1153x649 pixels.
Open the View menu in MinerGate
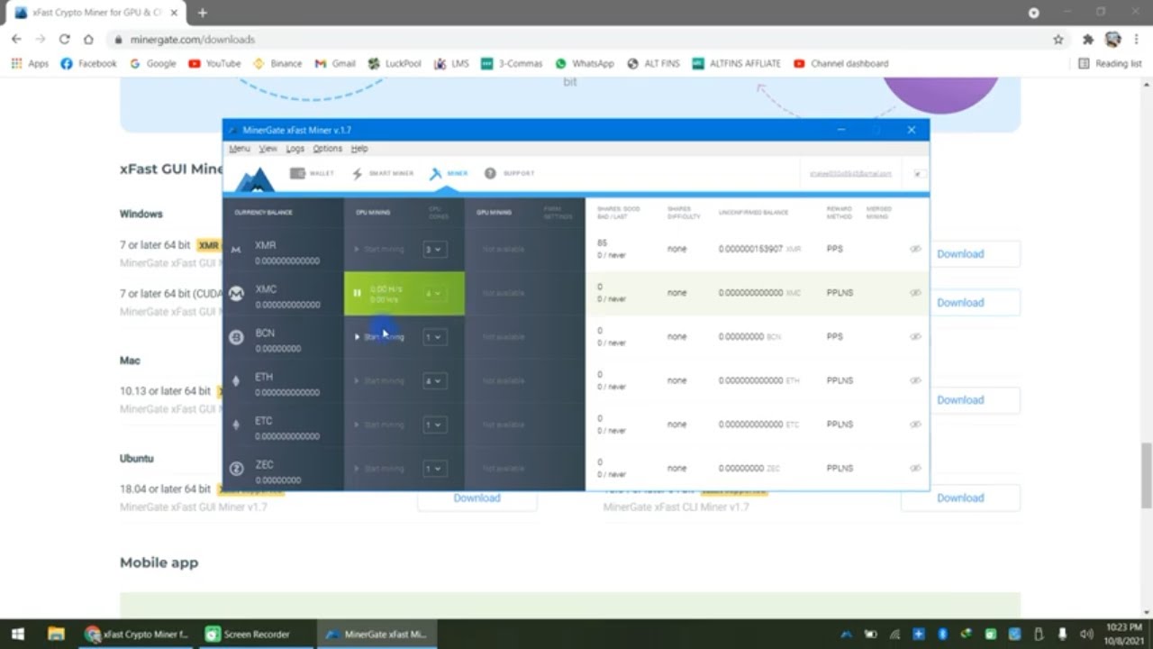click(x=268, y=149)
